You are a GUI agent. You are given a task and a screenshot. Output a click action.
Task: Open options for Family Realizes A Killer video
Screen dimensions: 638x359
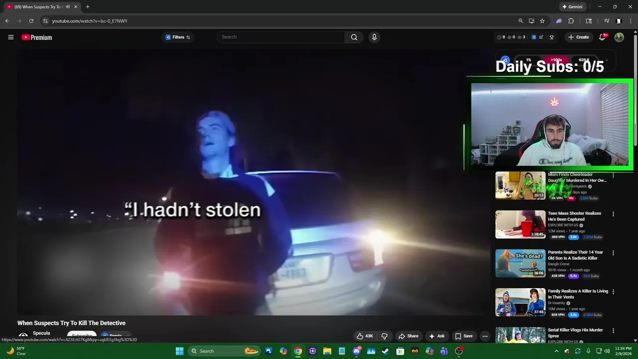(x=614, y=292)
